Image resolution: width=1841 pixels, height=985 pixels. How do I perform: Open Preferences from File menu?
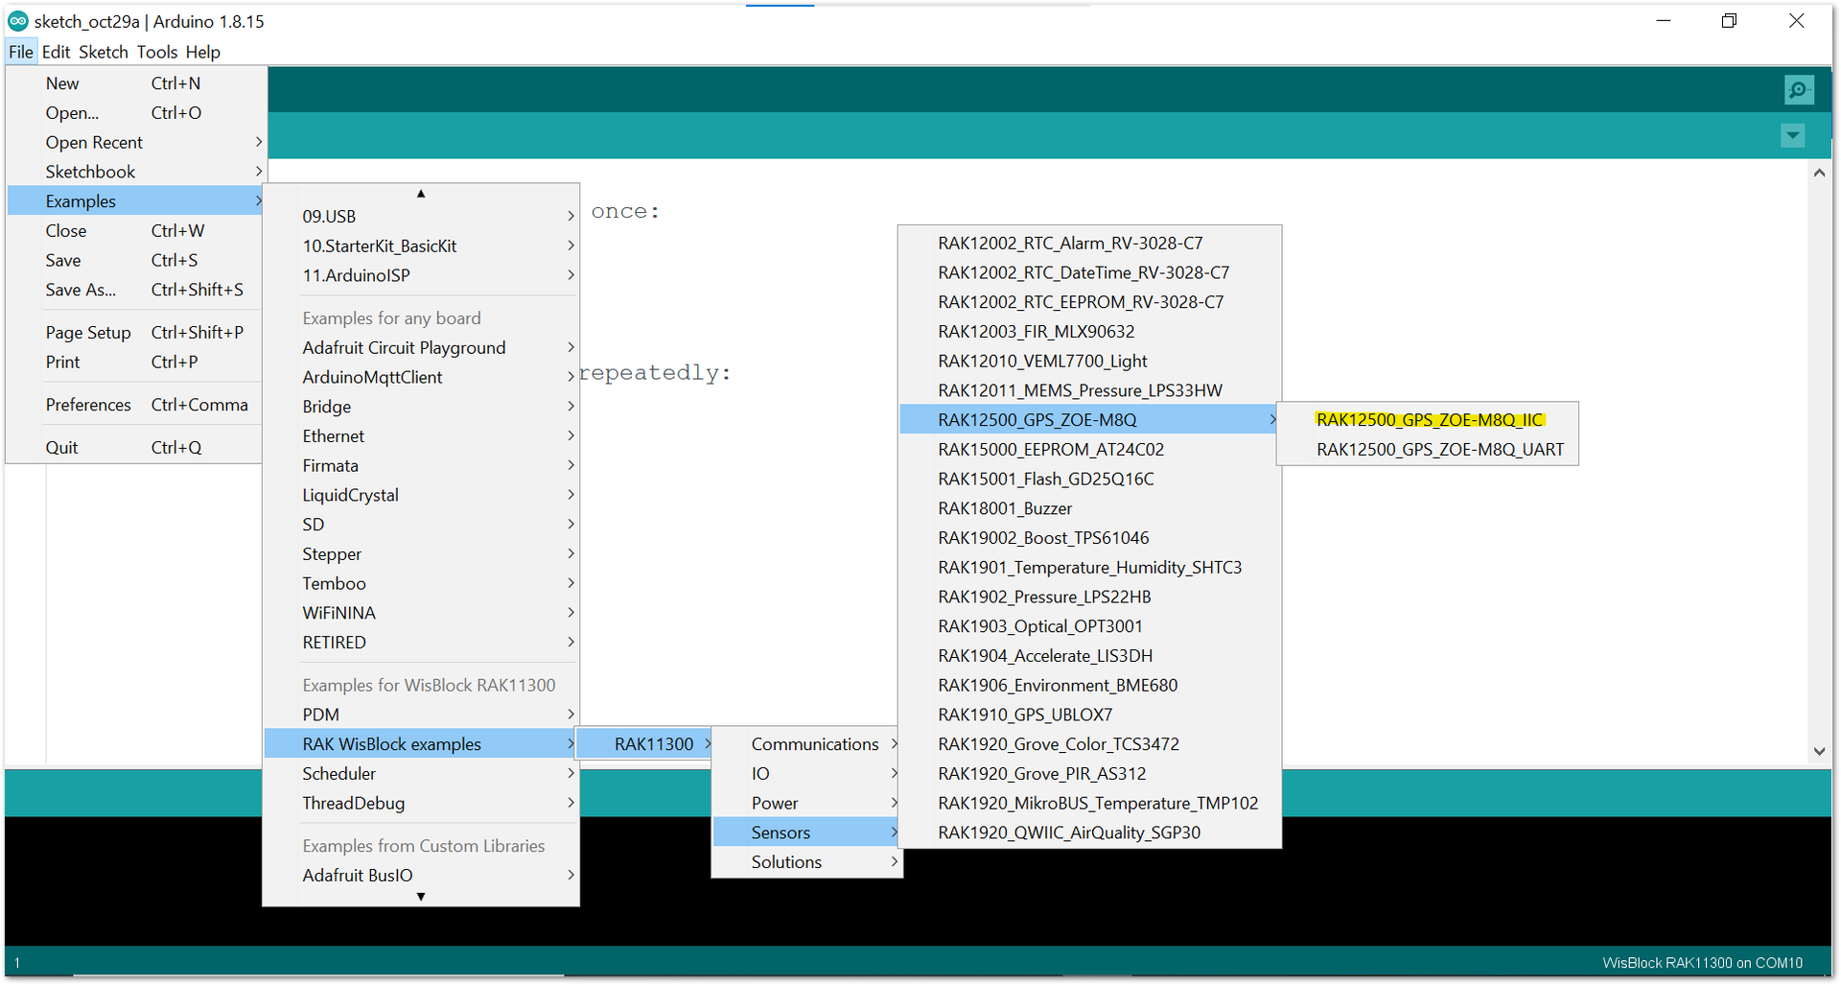135,405
